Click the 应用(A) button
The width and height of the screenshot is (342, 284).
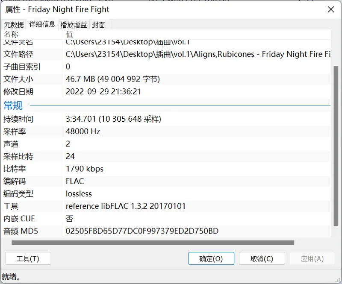pyautogui.click(x=312, y=259)
